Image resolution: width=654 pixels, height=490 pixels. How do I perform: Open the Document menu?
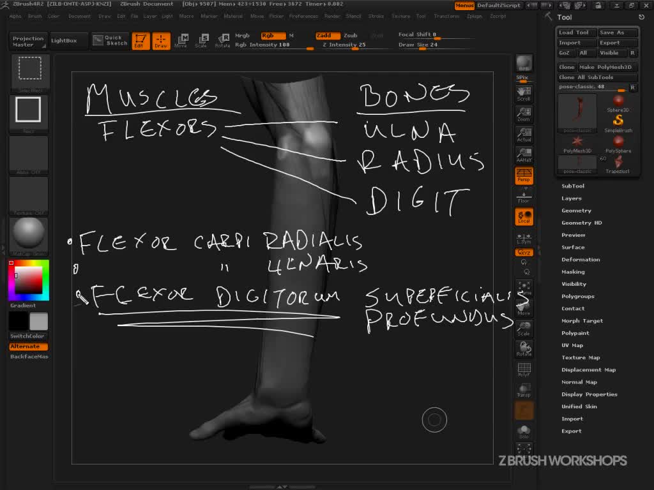point(79,16)
